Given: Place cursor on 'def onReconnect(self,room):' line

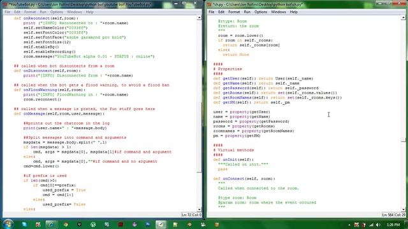Looking at the screenshot, I should tap(46, 18).
